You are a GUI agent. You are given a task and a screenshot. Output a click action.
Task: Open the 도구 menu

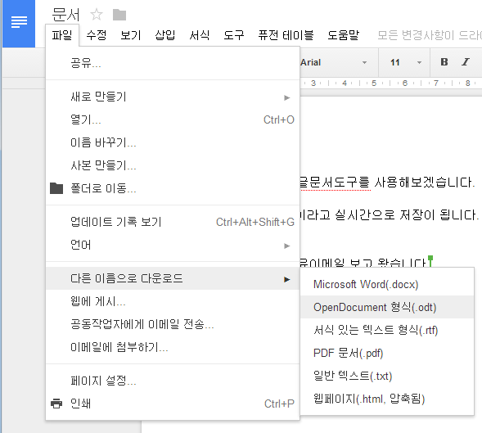click(x=233, y=35)
